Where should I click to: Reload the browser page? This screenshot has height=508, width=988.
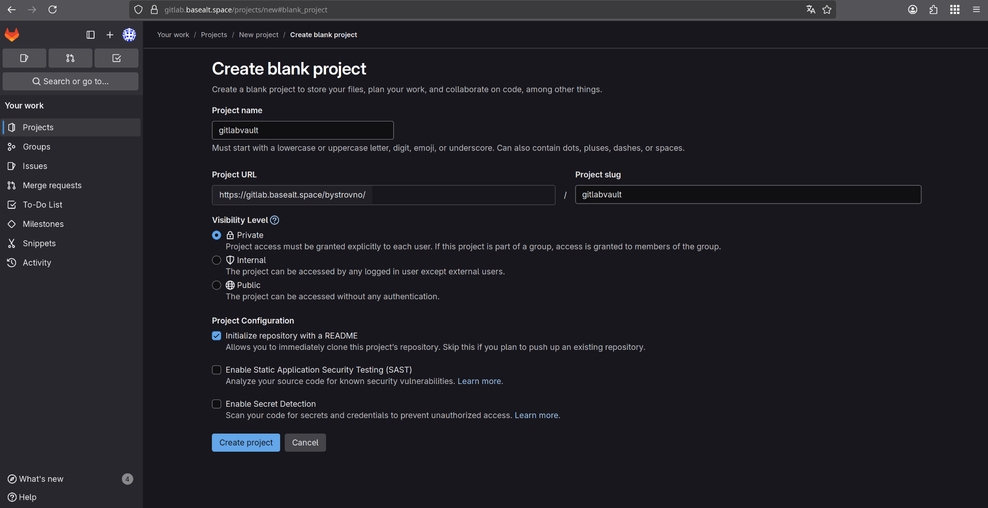(x=53, y=9)
